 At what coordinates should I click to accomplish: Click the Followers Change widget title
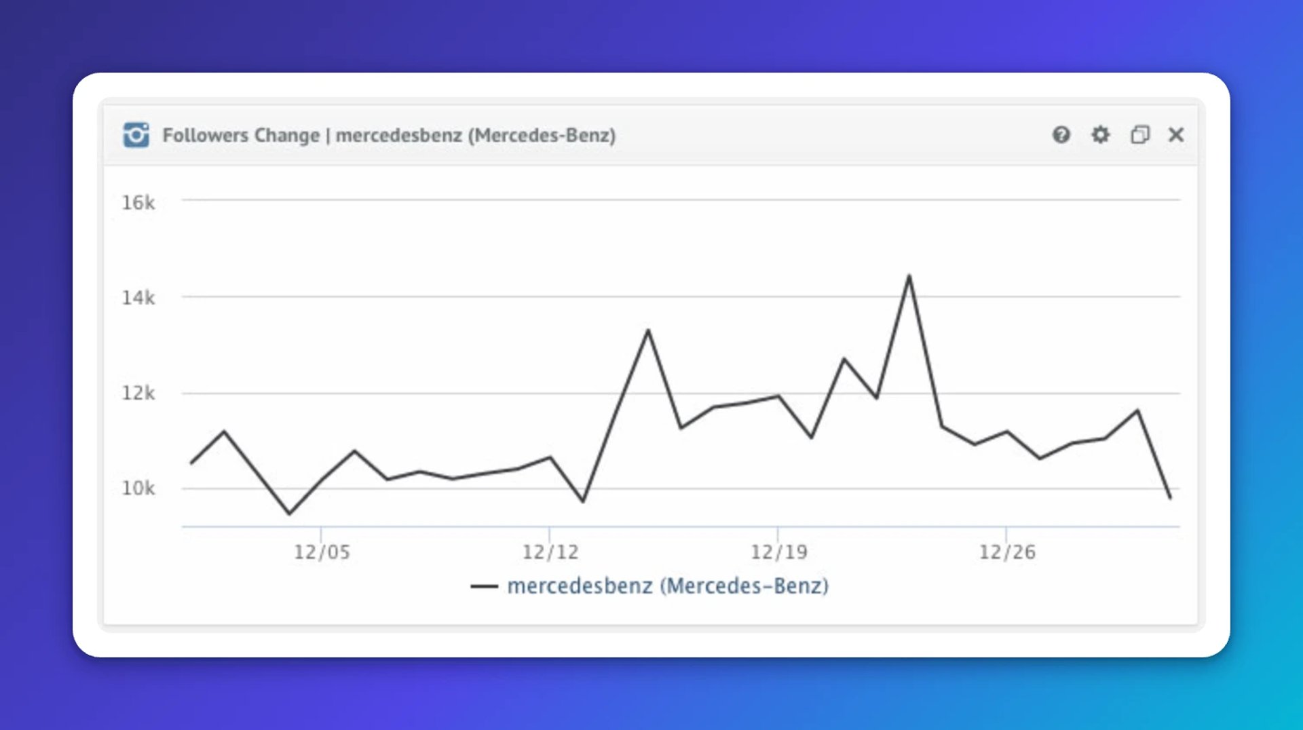pyautogui.click(x=389, y=135)
